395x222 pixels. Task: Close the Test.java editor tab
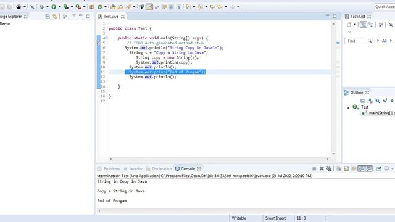coord(123,17)
